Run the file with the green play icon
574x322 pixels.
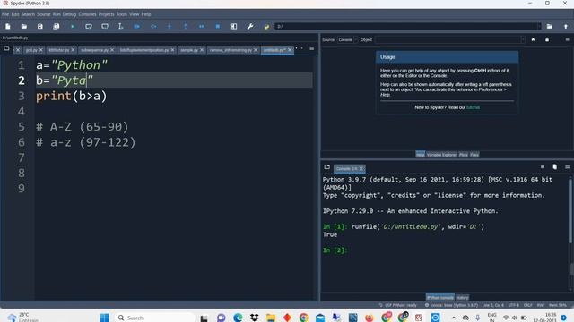[73, 26]
